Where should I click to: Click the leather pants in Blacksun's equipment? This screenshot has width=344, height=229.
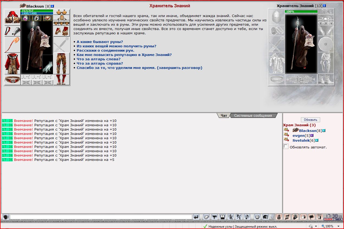pyautogui.click(x=61, y=64)
